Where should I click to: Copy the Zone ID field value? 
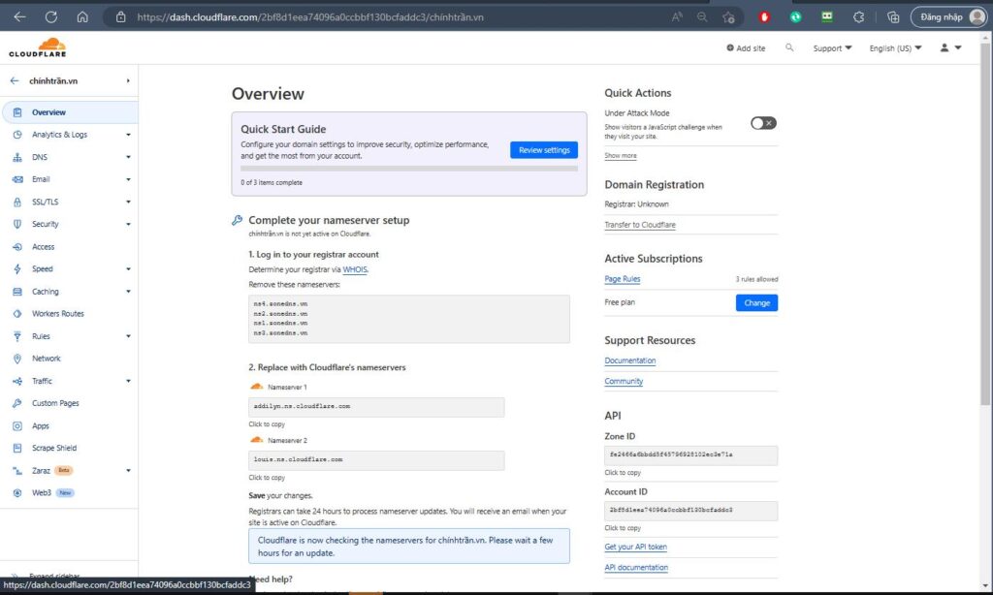(690, 454)
